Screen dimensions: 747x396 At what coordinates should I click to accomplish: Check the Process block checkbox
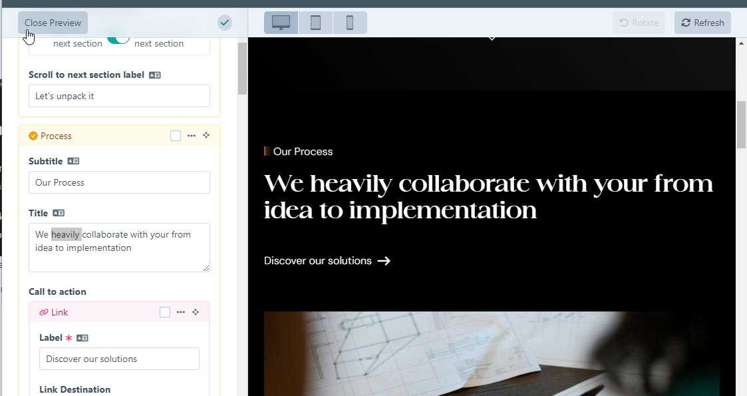pos(176,136)
